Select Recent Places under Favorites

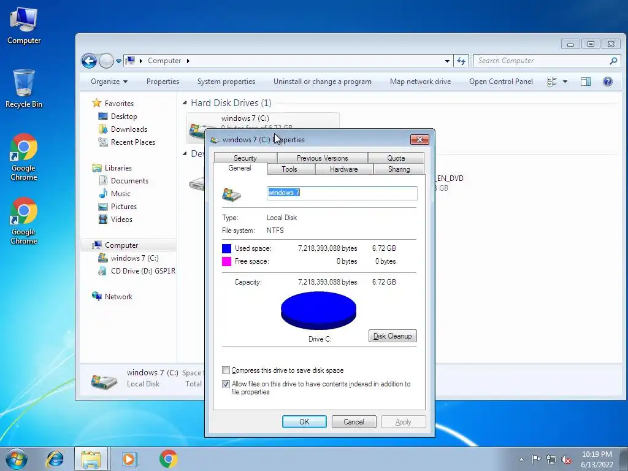(x=132, y=142)
